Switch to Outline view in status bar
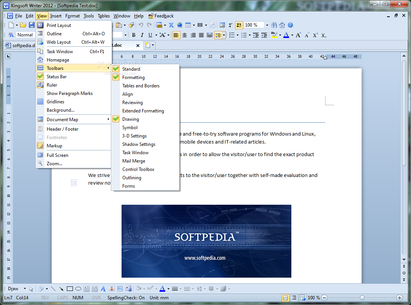Image resolution: width=411 pixels, height=305 pixels. [x=294, y=298]
